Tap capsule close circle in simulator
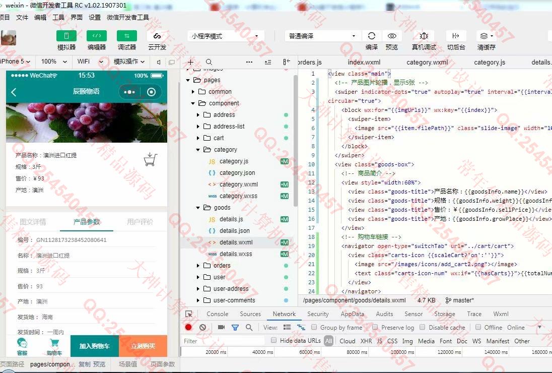The image size is (552, 373). pyautogui.click(x=152, y=92)
